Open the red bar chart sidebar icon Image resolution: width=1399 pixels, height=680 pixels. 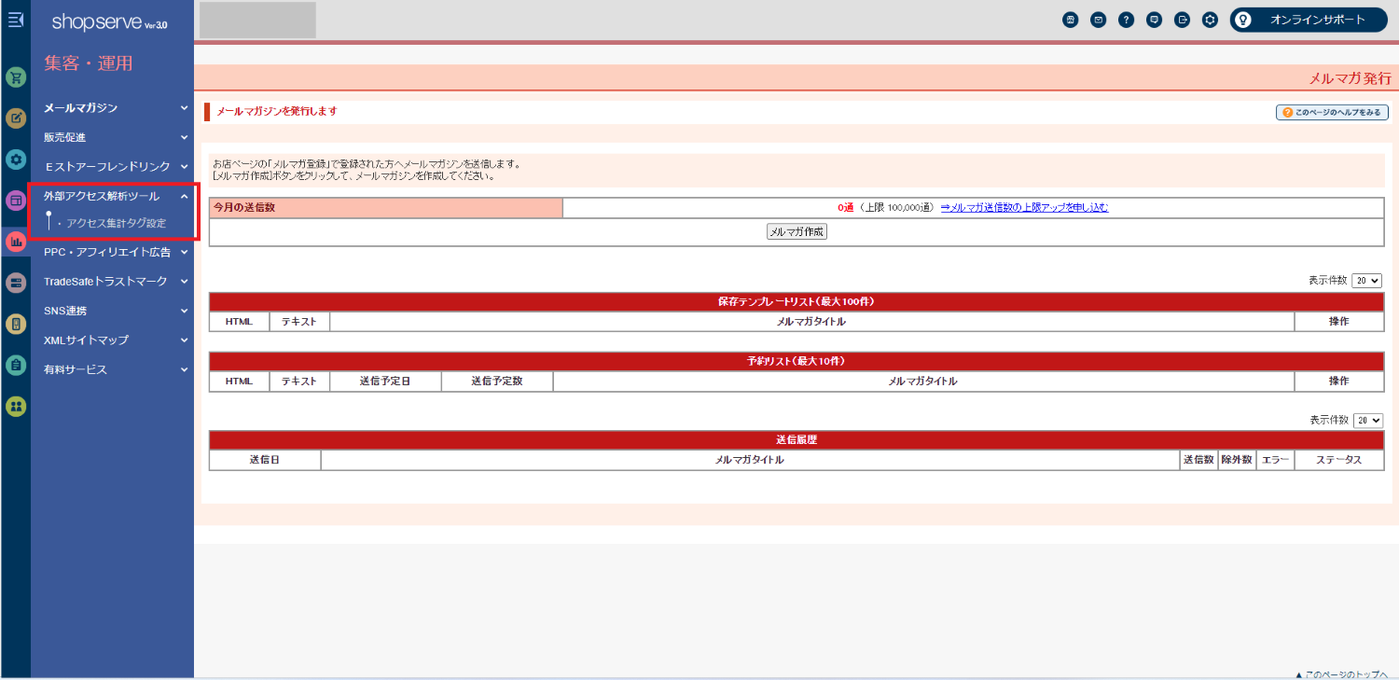16,242
